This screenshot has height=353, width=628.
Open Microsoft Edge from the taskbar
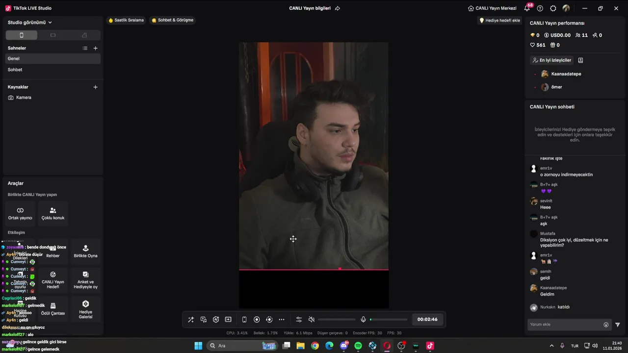tap(329, 346)
